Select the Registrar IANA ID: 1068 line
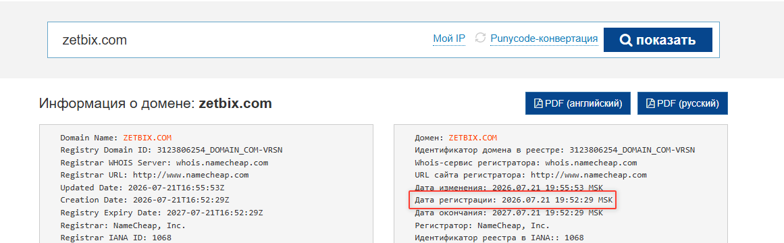784x243 pixels. pyautogui.click(x=115, y=238)
